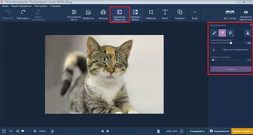Select the brush selection tool

point(214,33)
